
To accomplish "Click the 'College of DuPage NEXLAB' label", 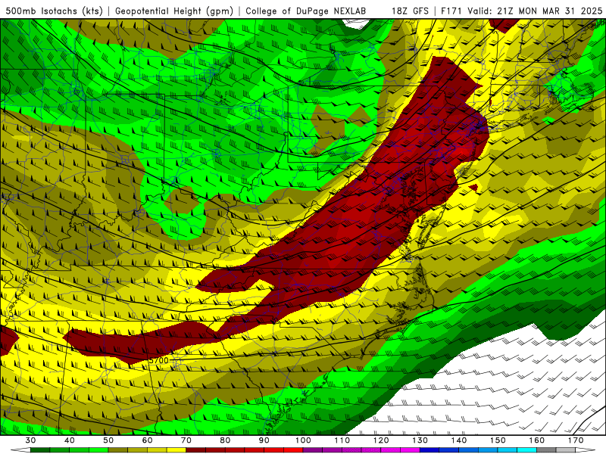I will (x=306, y=11).
